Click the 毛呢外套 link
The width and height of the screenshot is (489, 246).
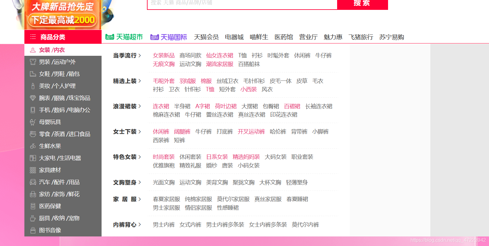tap(164, 81)
